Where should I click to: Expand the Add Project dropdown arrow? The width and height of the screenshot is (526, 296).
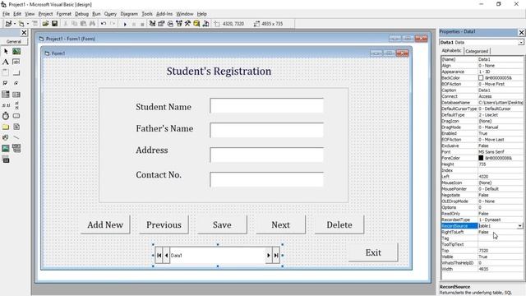pyautogui.click(x=15, y=24)
